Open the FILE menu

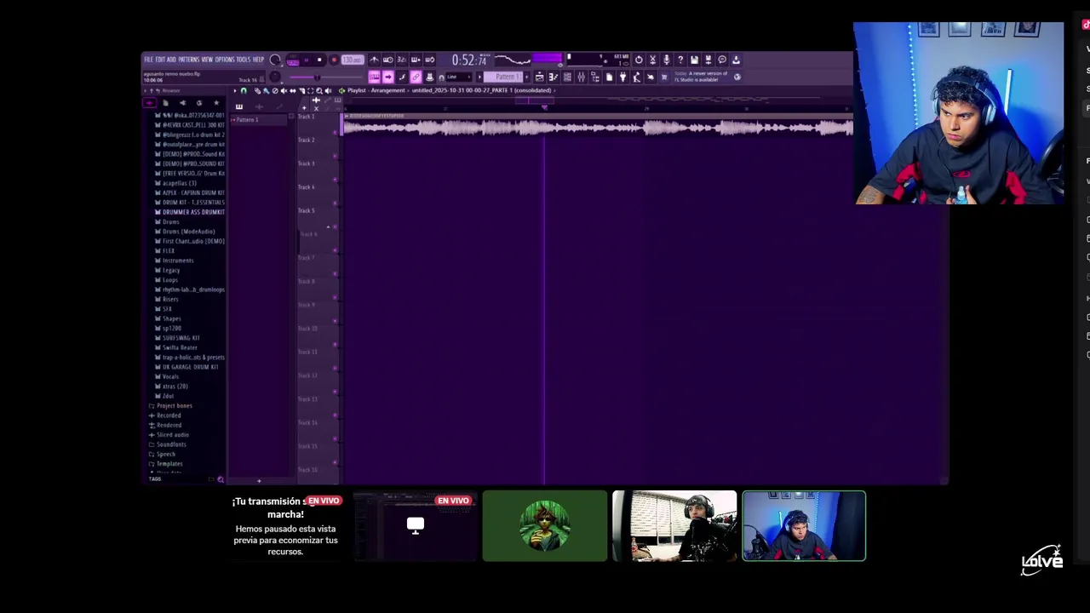[x=149, y=60]
